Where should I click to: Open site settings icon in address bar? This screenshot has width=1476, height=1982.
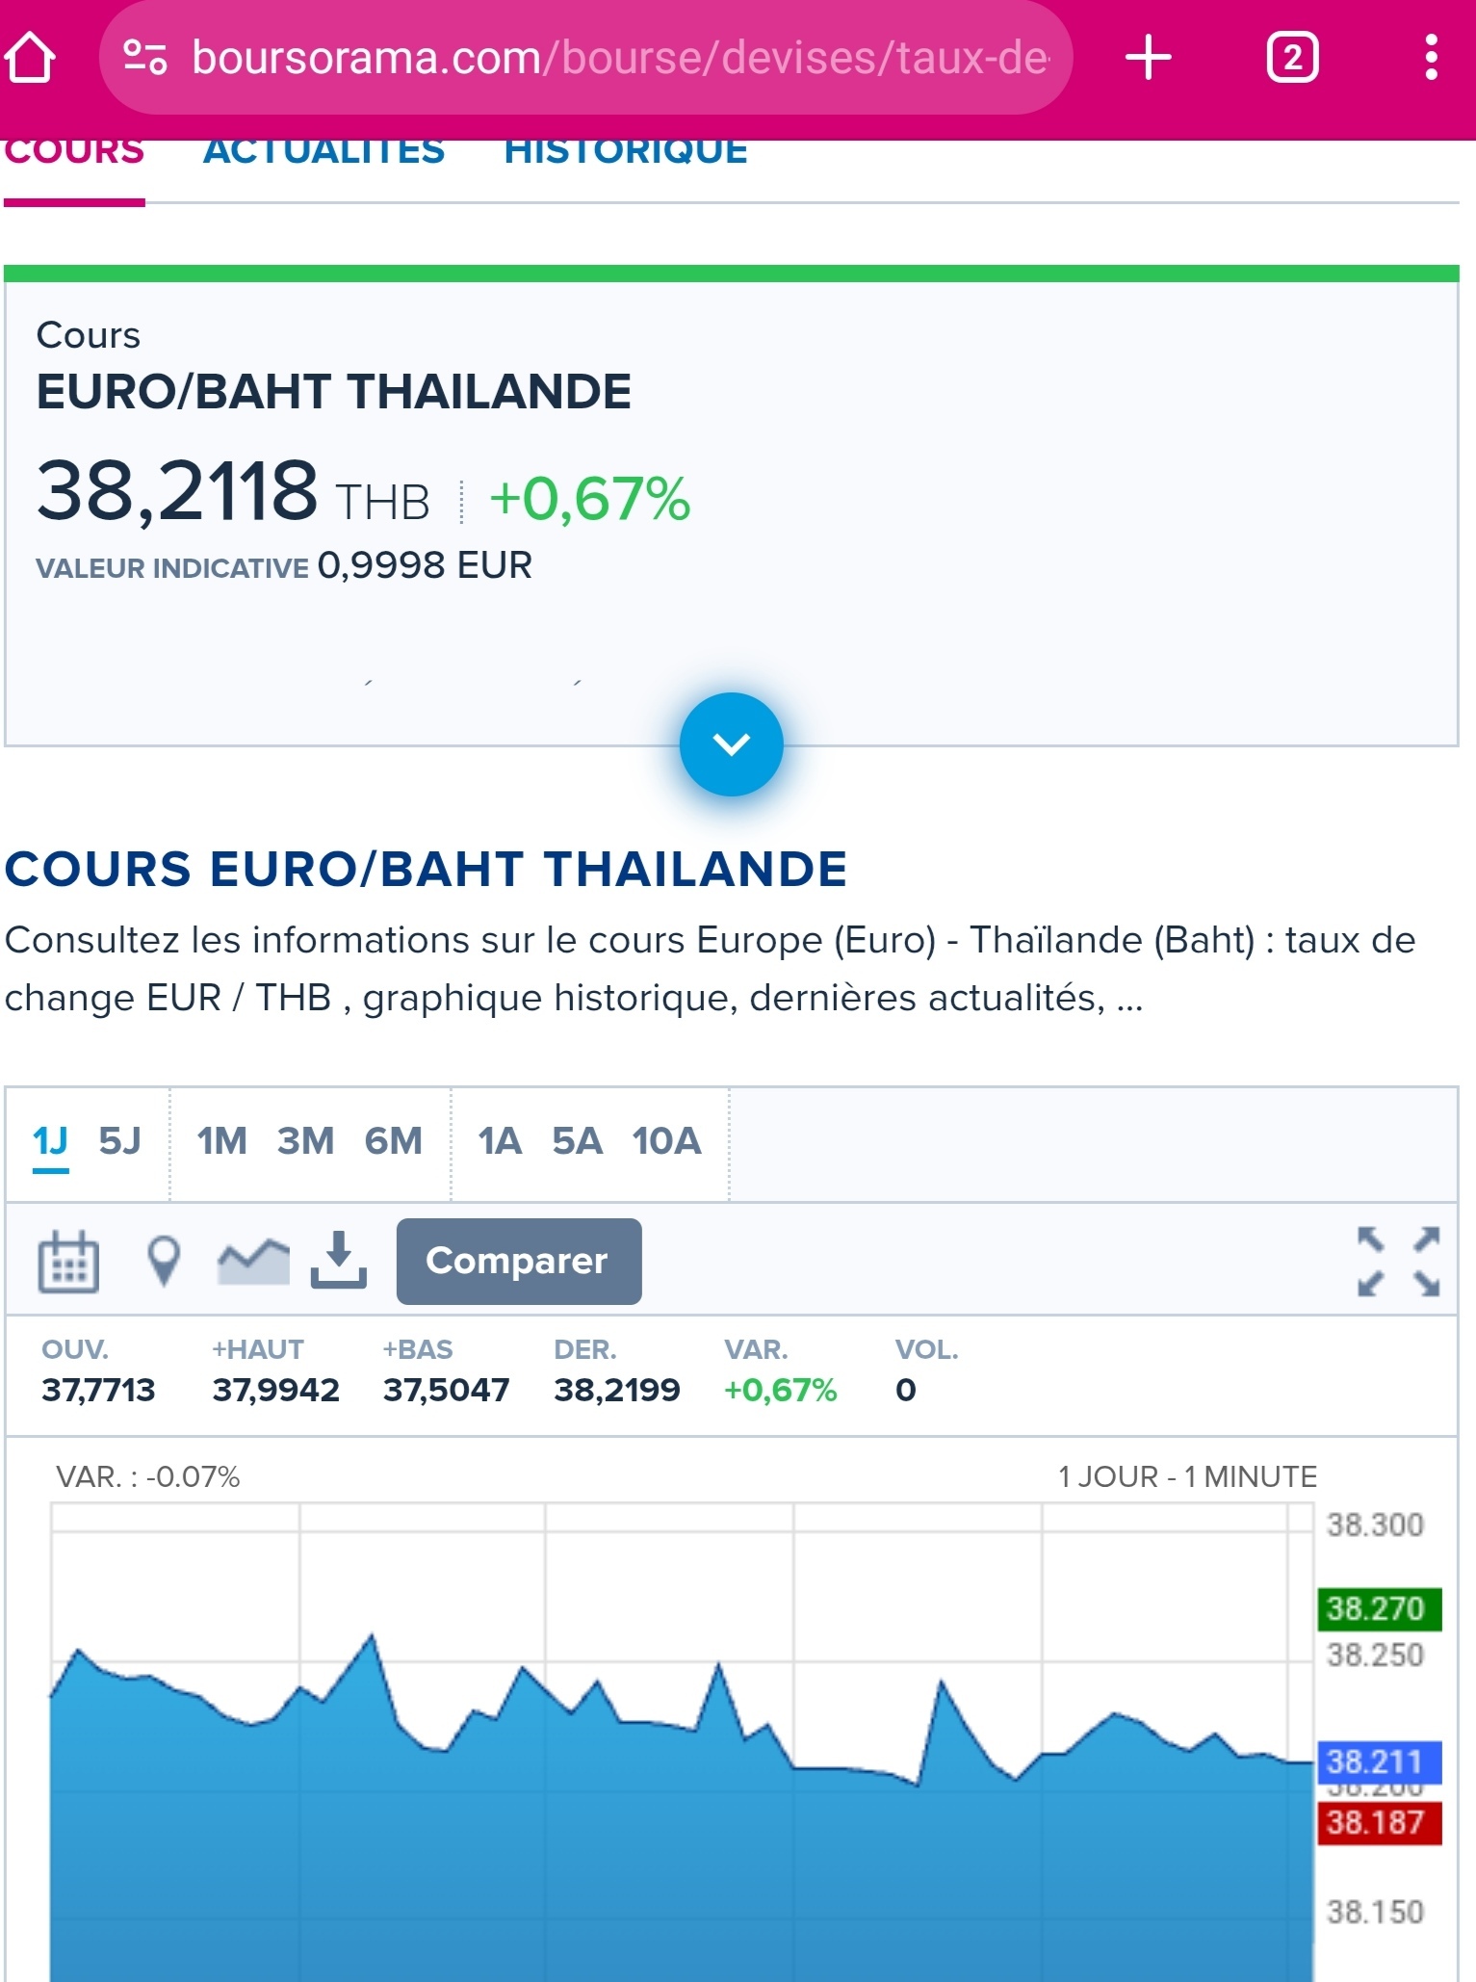[145, 58]
